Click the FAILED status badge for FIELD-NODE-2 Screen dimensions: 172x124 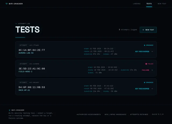149,64
